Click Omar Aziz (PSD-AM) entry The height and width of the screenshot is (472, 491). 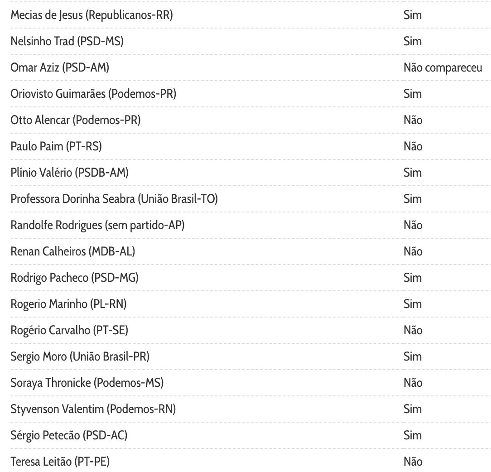60,68
